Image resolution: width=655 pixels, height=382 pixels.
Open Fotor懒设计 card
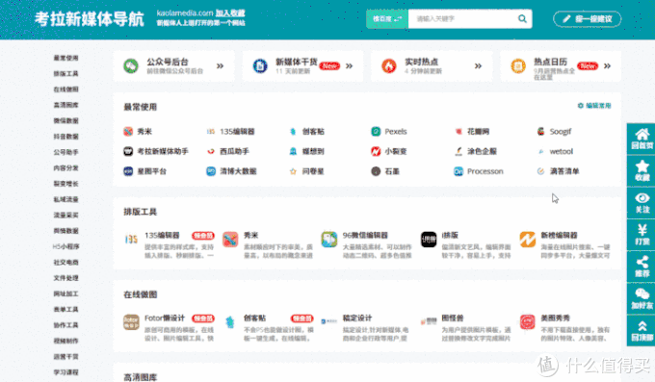[x=170, y=328]
